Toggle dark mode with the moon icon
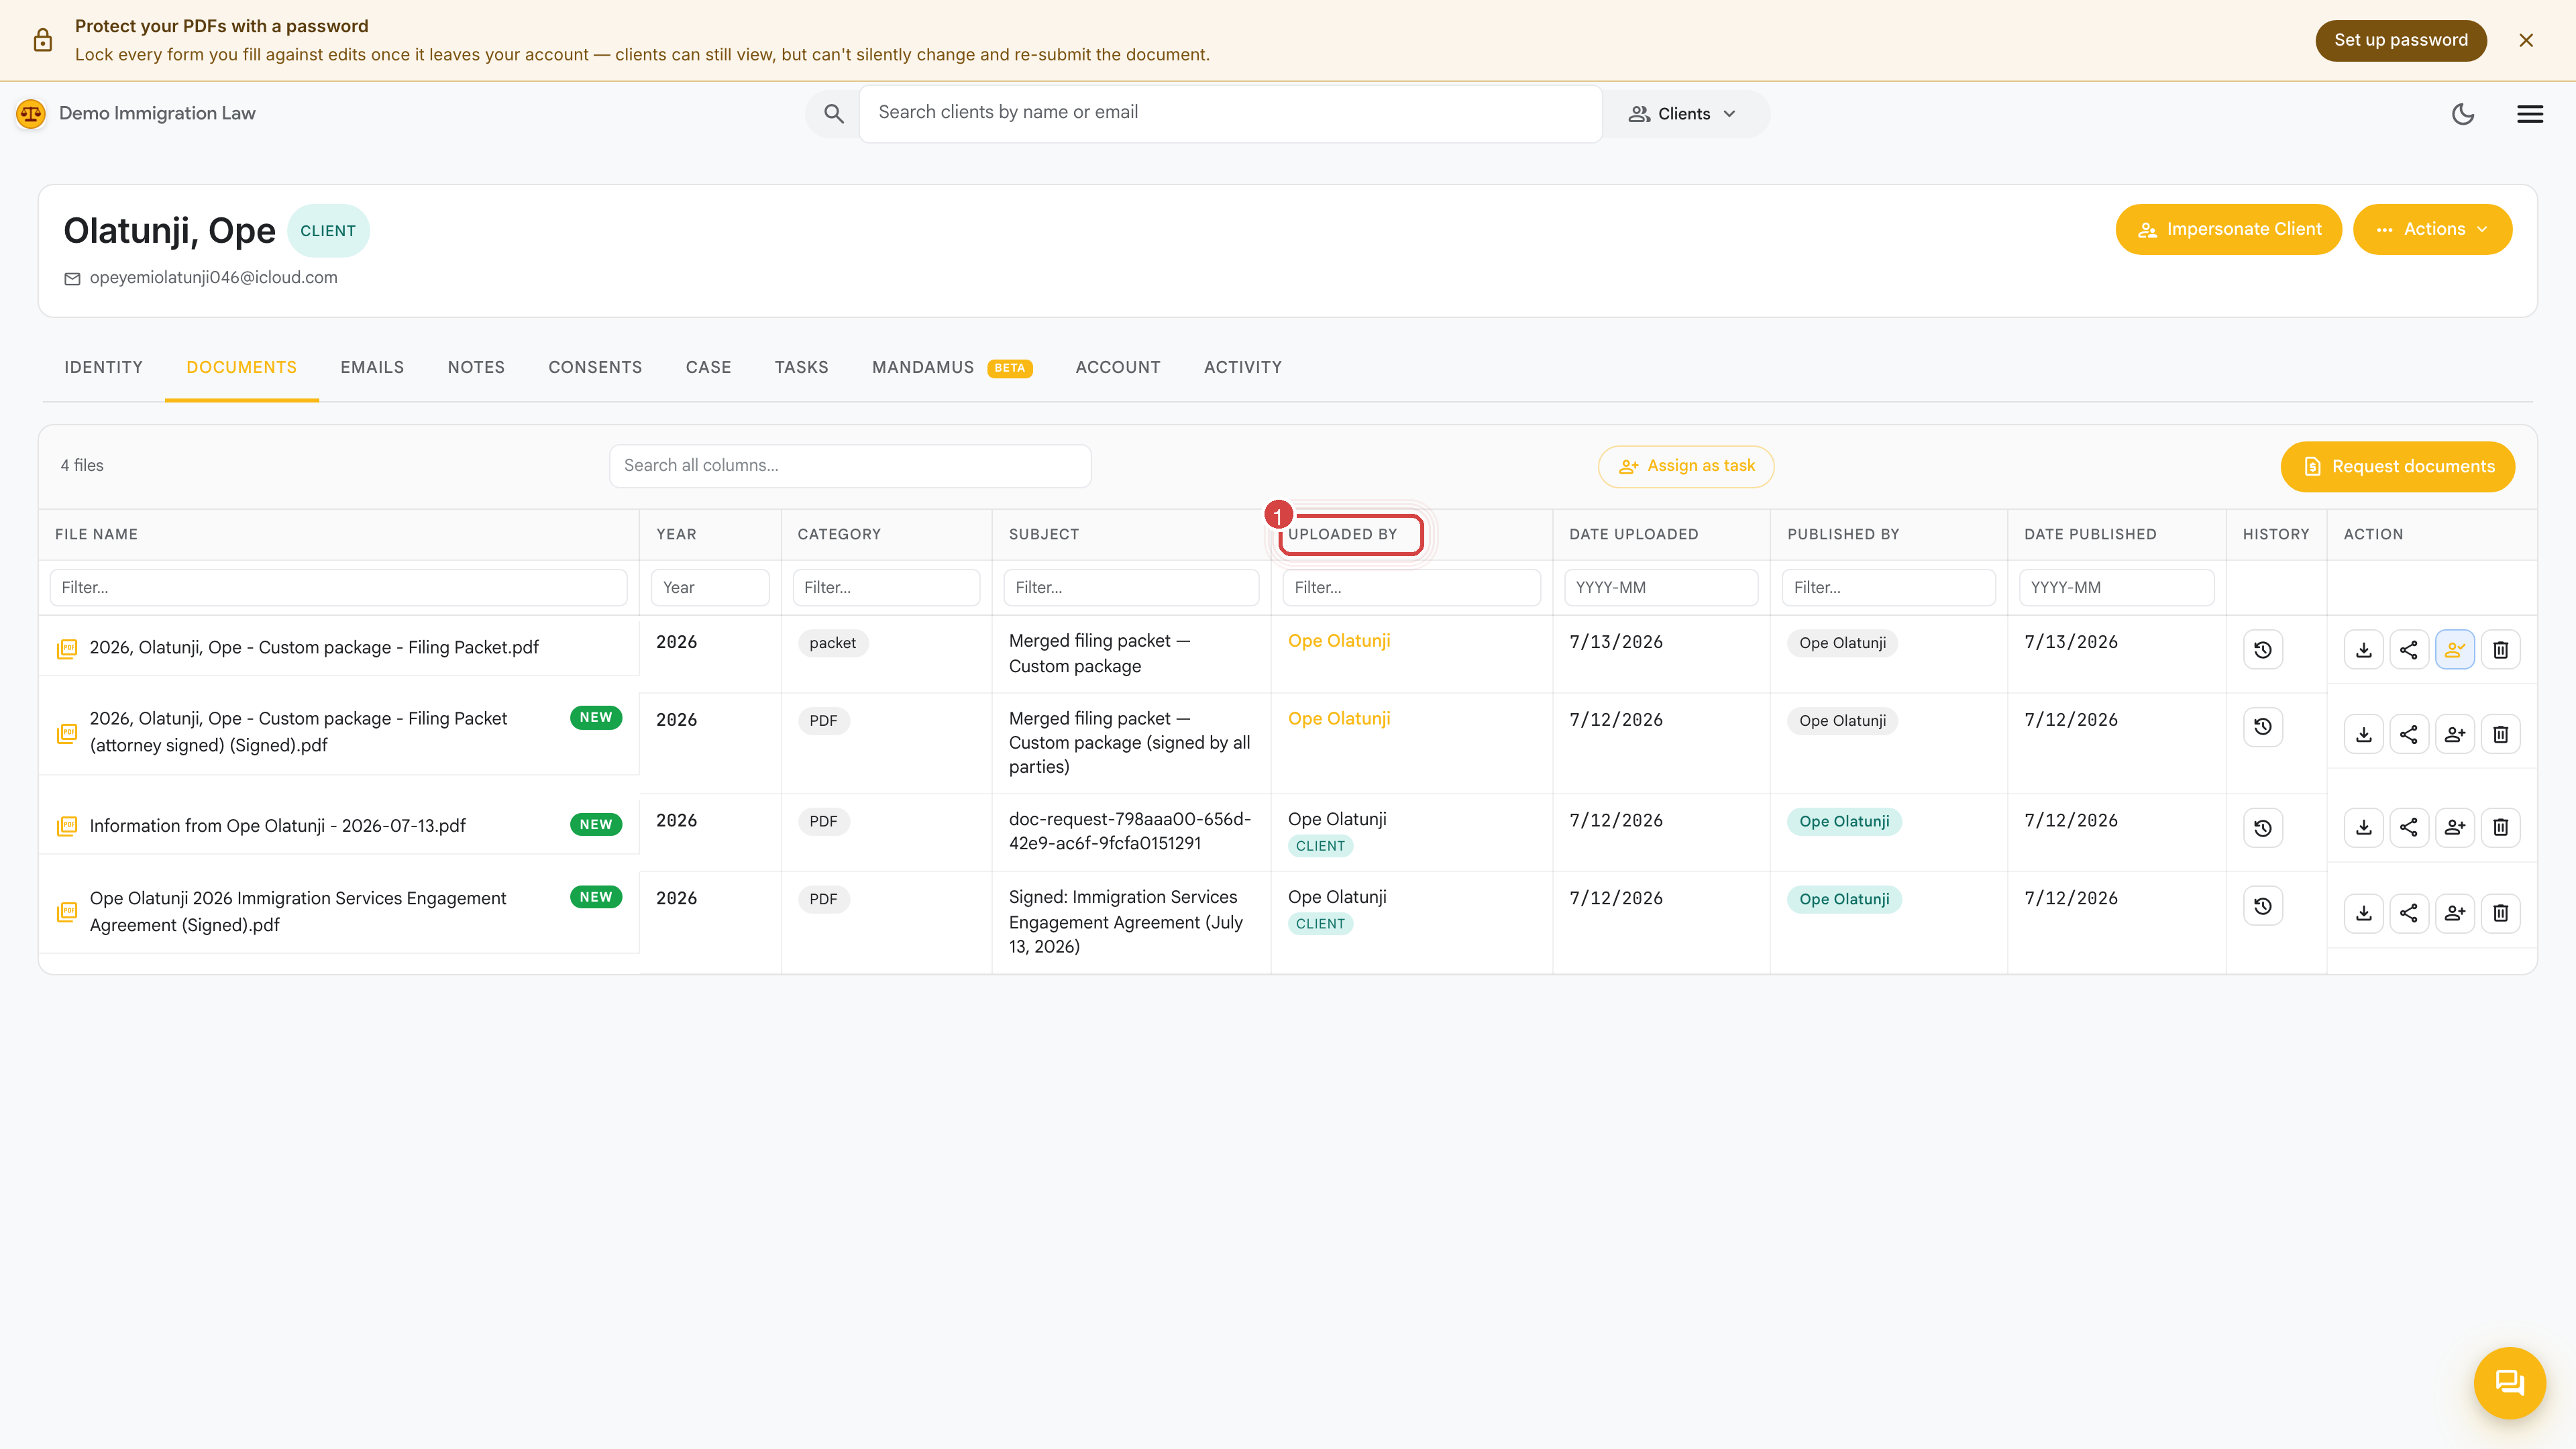Screen dimensions: 2576x1449 tap(2463, 114)
